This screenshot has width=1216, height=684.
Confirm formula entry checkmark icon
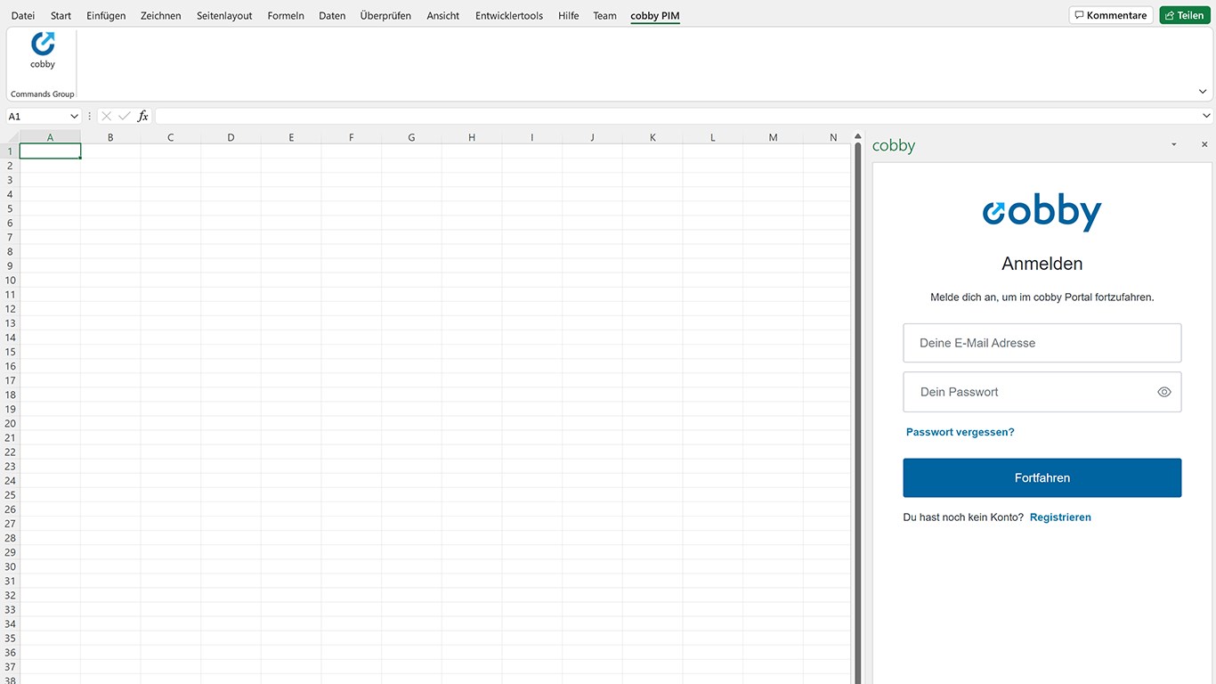point(124,116)
